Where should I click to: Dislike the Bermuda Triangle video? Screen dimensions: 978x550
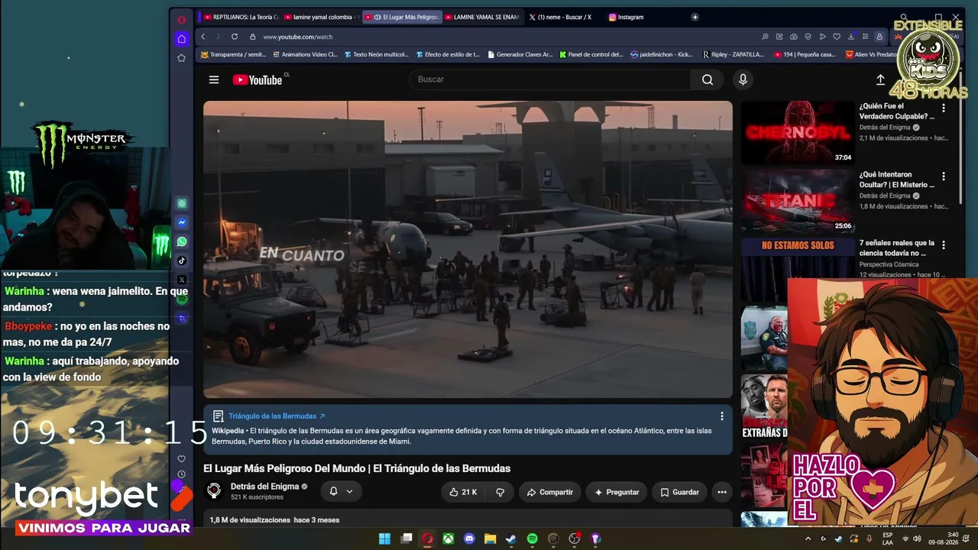(500, 492)
